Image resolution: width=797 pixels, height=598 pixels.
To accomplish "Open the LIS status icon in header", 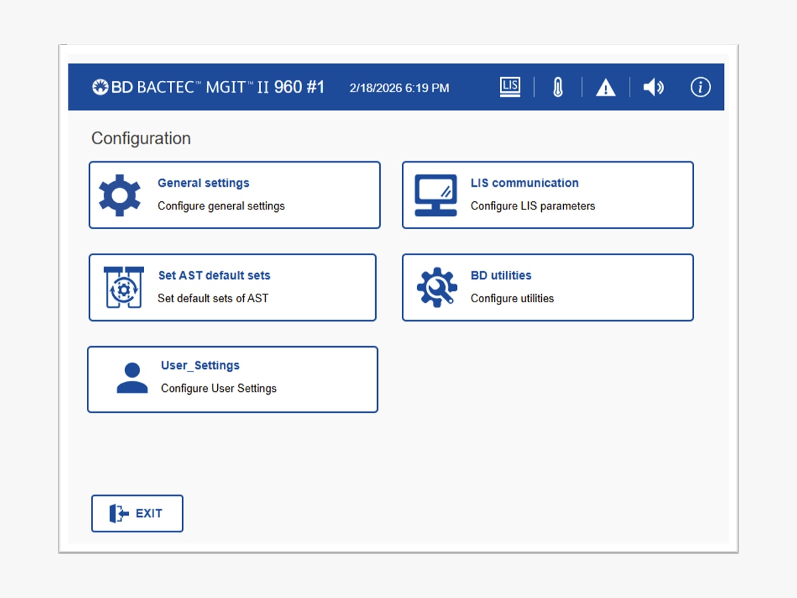I will tap(510, 87).
